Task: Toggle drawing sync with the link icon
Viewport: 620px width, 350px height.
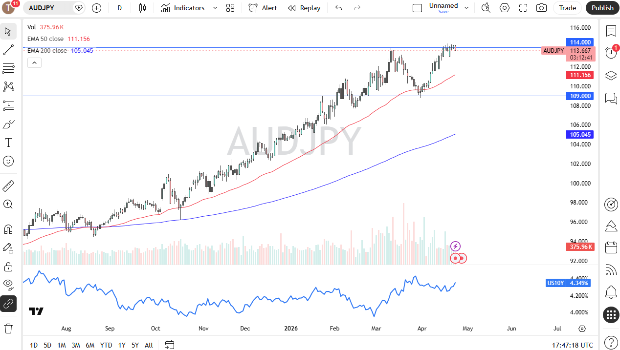Action: pyautogui.click(x=8, y=304)
